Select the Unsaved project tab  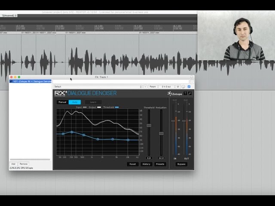point(8,15)
